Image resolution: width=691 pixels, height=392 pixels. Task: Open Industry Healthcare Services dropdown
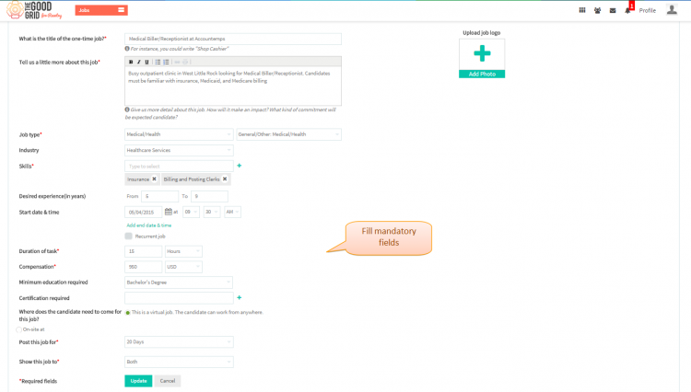tap(179, 151)
